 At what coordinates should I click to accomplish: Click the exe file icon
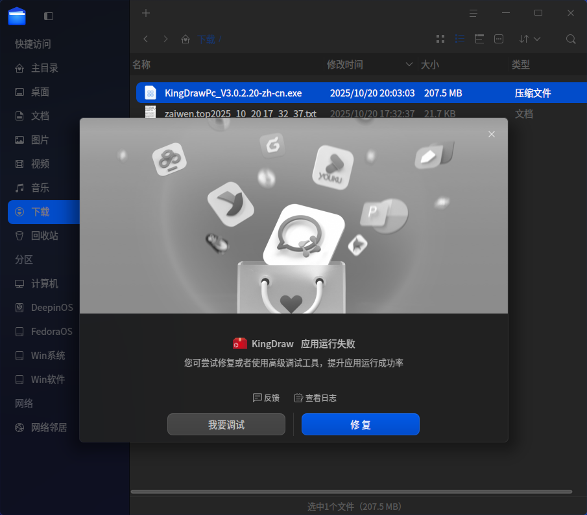tap(150, 93)
